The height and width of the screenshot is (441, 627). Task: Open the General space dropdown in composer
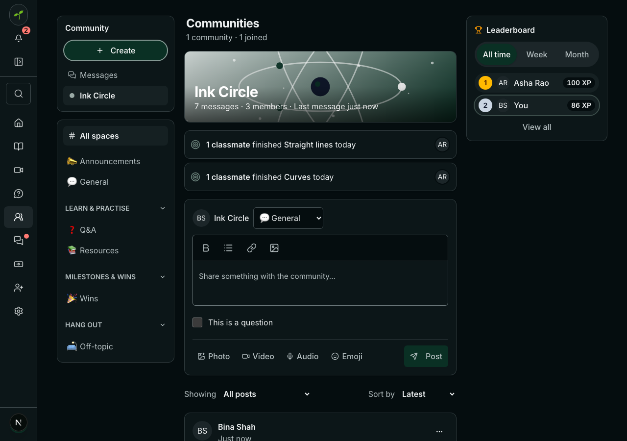click(x=288, y=218)
